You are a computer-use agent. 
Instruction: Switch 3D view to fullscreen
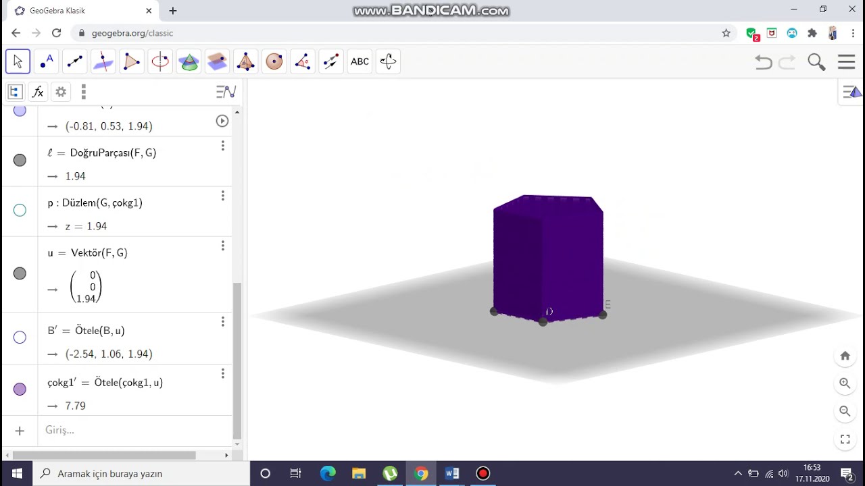[845, 439]
